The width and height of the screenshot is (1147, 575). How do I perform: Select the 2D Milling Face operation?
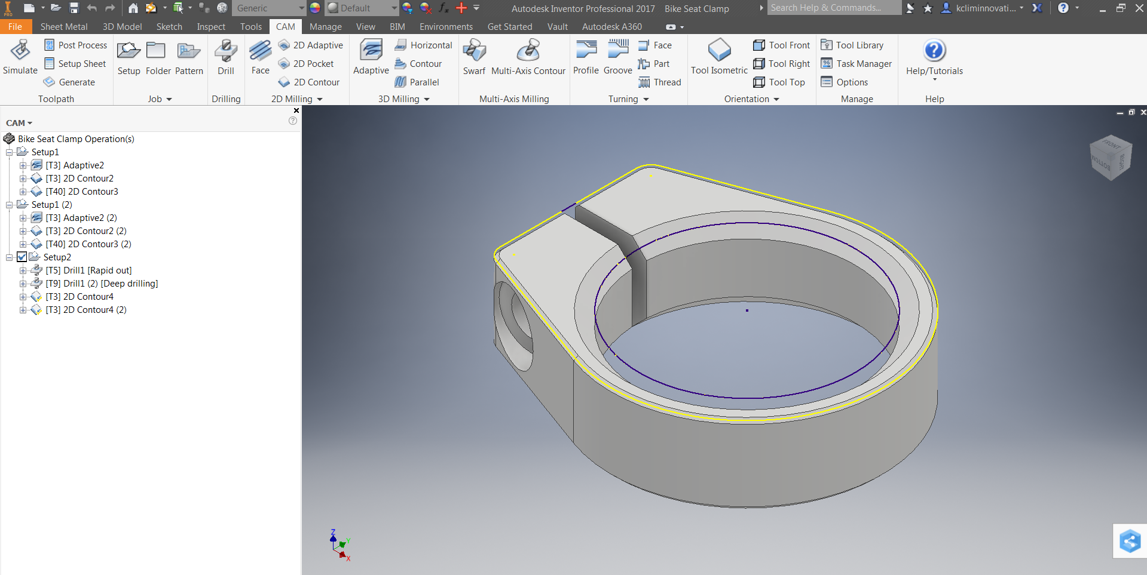tap(260, 57)
